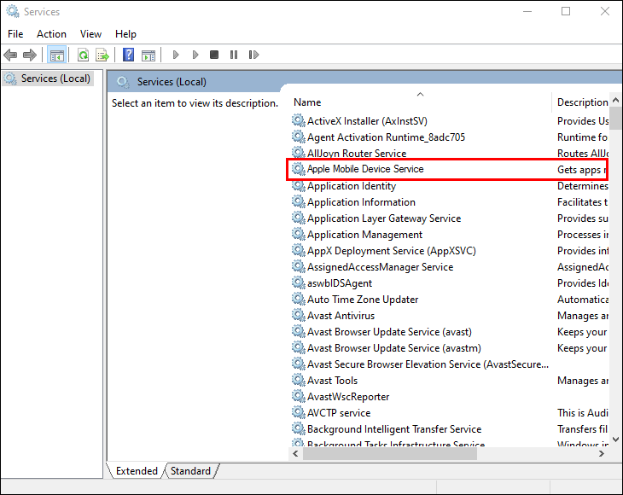Open the File menu
Viewport: 623px width, 495px height.
click(x=15, y=34)
